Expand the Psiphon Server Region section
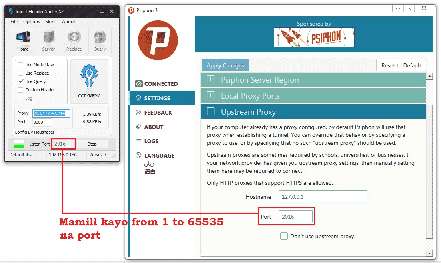The height and width of the screenshot is (263, 441). pos(313,80)
